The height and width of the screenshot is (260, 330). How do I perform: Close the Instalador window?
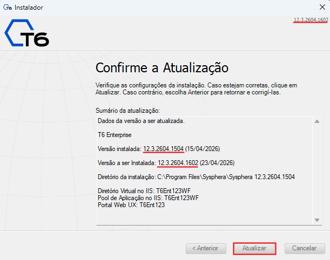click(x=322, y=7)
